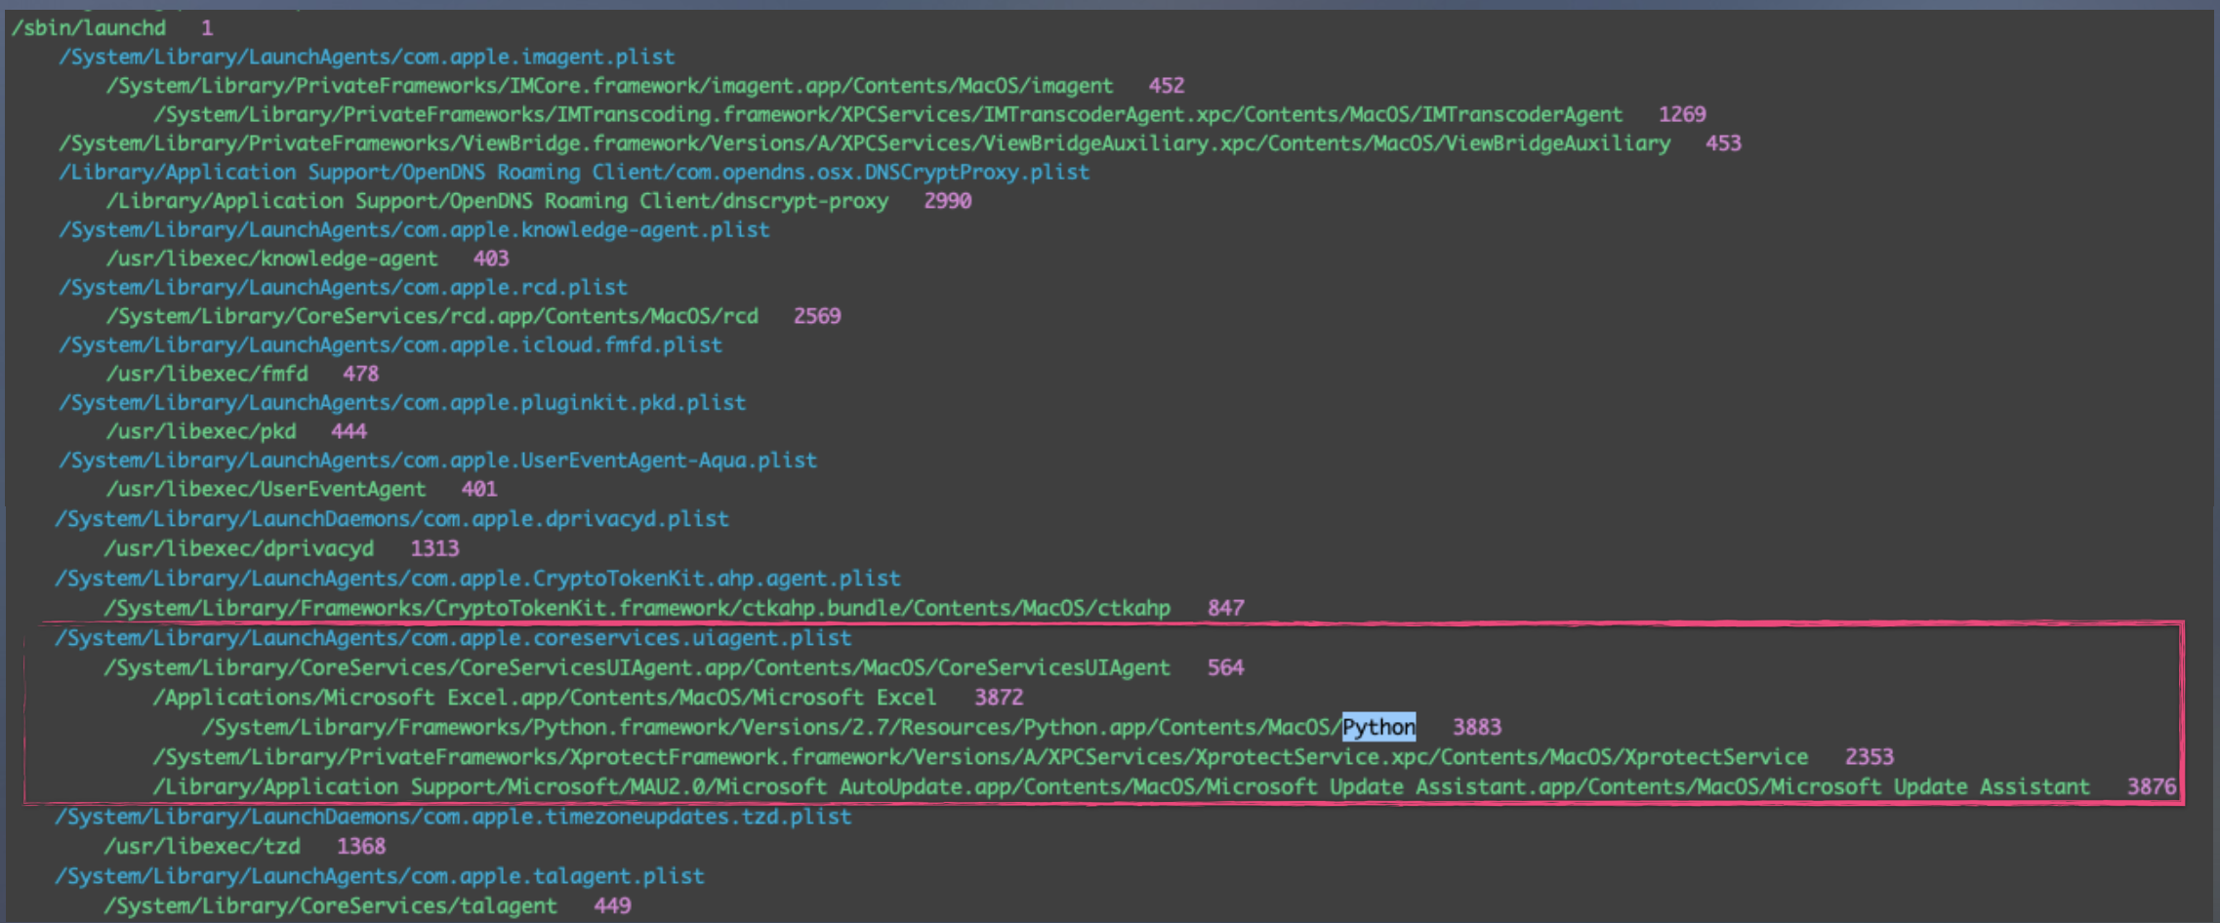
Task: Select the ViewBridgeAuxiliary executable path
Action: [865, 143]
